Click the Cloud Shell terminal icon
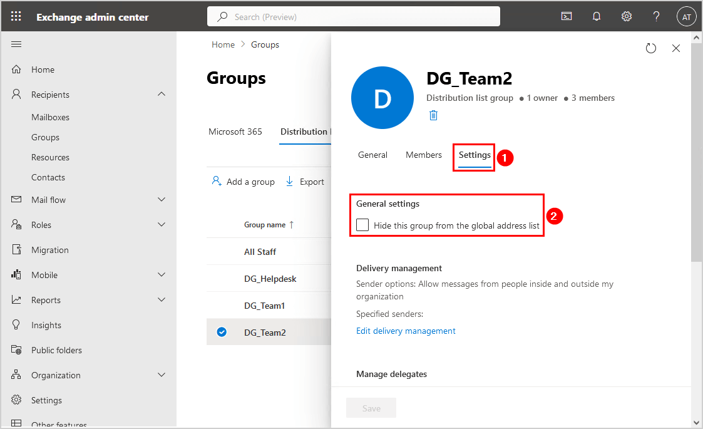 [567, 17]
